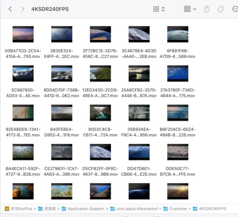Click the DDE50C77-B7CB video thumbnail

pyautogui.click(x=178, y=152)
